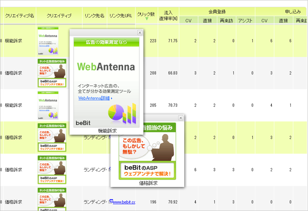
Task: Click the リンク先名 column header
Action: tap(95, 16)
